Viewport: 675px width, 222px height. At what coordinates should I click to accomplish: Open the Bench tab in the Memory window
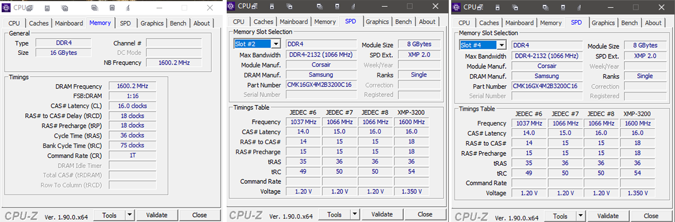[x=178, y=24]
